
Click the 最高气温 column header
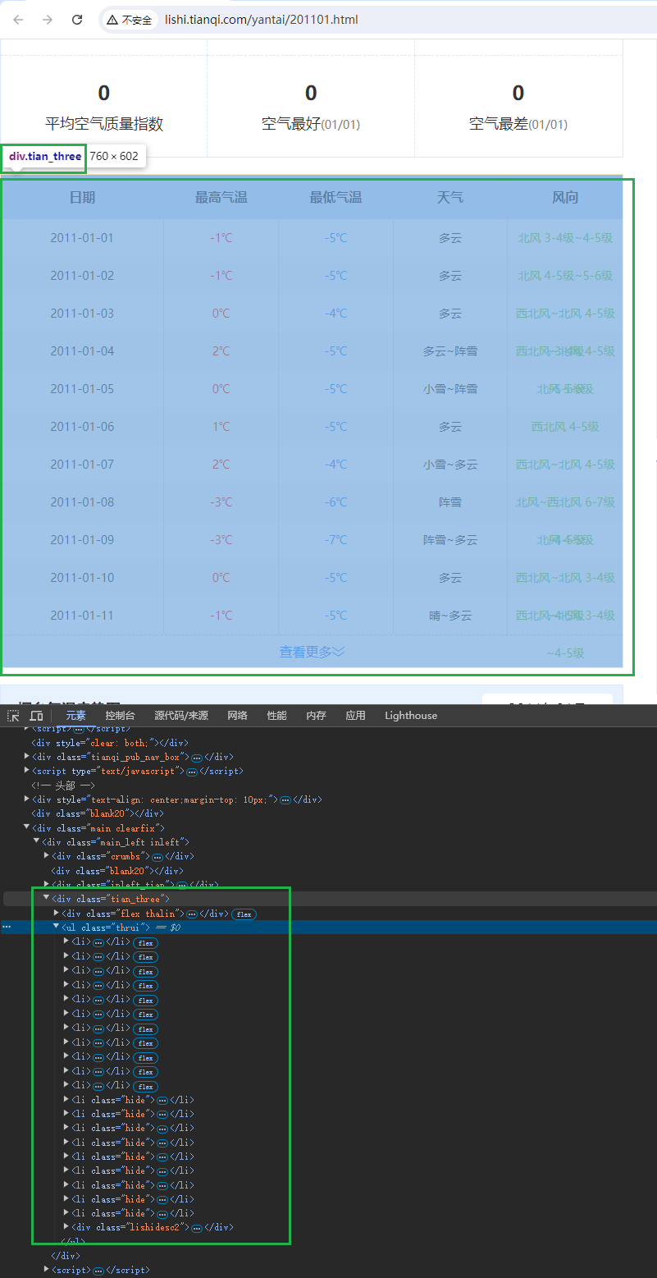click(x=221, y=198)
